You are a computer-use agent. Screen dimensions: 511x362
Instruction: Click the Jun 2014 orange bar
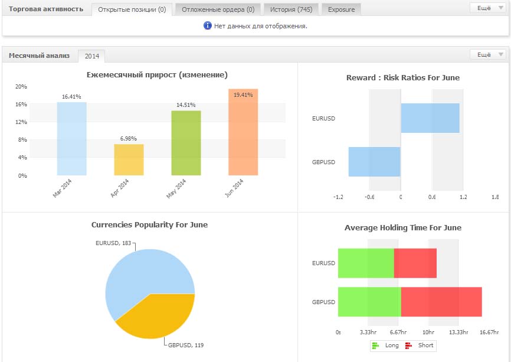[x=243, y=133]
